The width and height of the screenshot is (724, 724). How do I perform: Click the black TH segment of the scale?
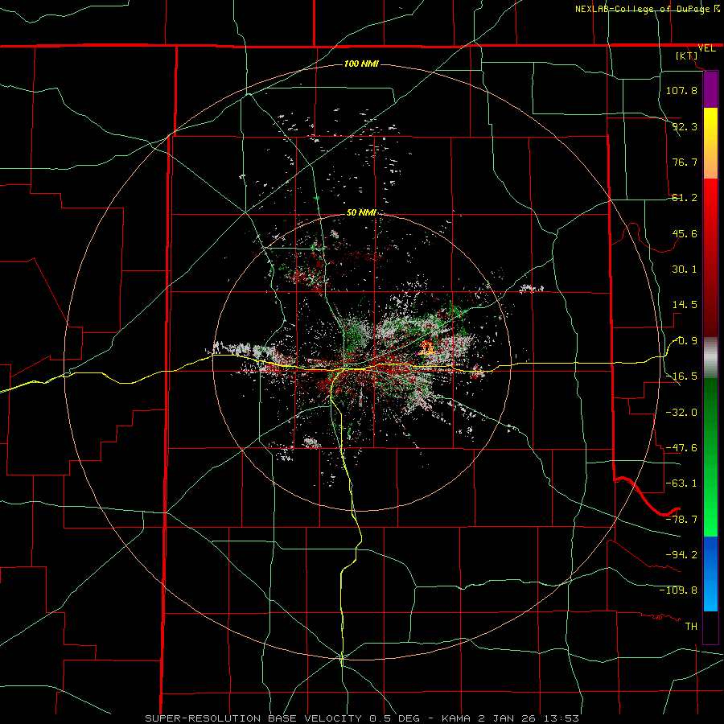pyautogui.click(x=710, y=627)
